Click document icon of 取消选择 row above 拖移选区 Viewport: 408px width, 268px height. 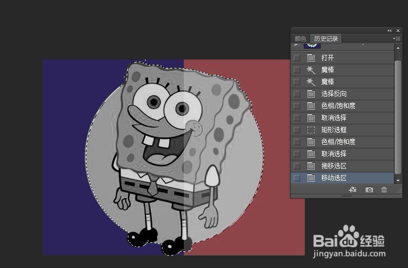(x=311, y=154)
